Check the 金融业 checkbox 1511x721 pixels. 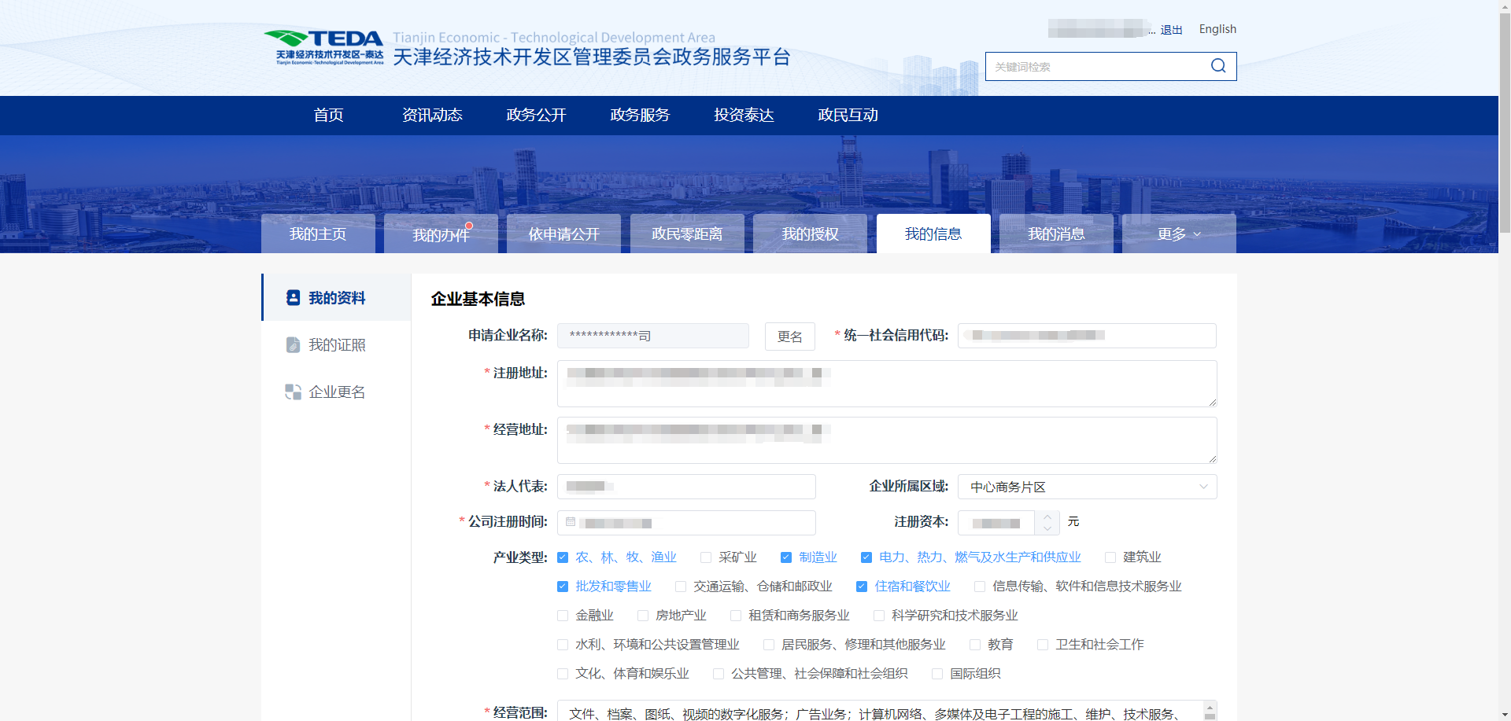563,616
